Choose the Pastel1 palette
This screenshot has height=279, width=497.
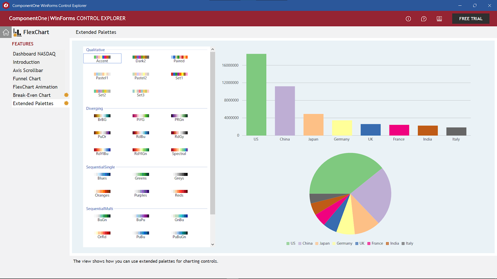point(102,76)
